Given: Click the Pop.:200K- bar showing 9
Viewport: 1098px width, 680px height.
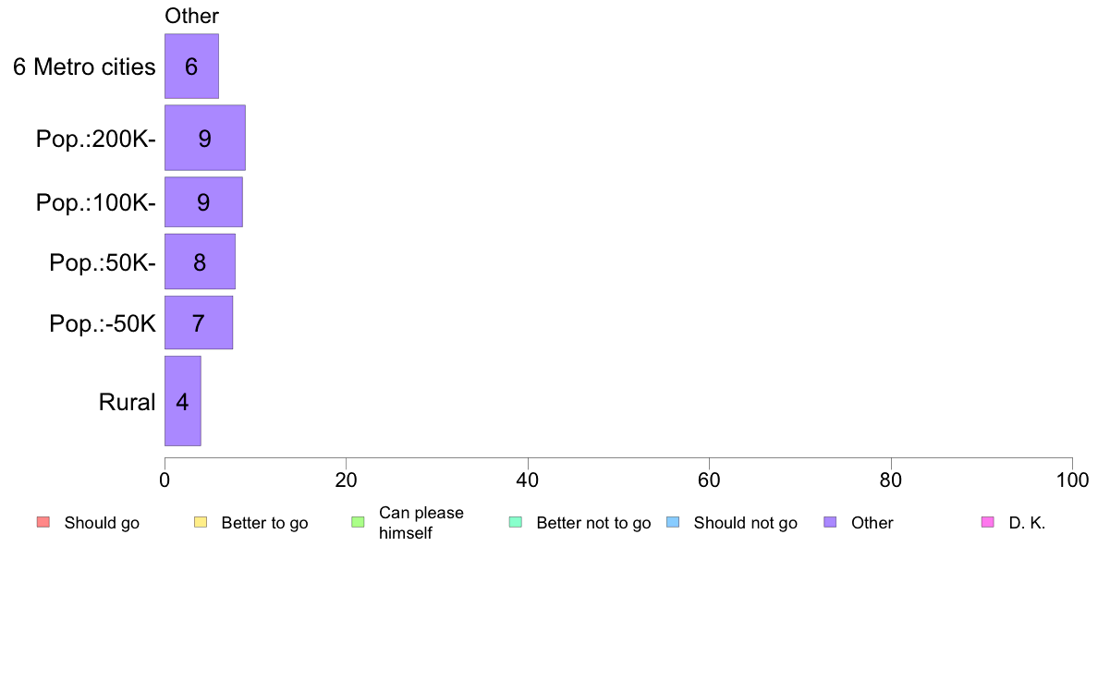Looking at the screenshot, I should pyautogui.click(x=205, y=138).
